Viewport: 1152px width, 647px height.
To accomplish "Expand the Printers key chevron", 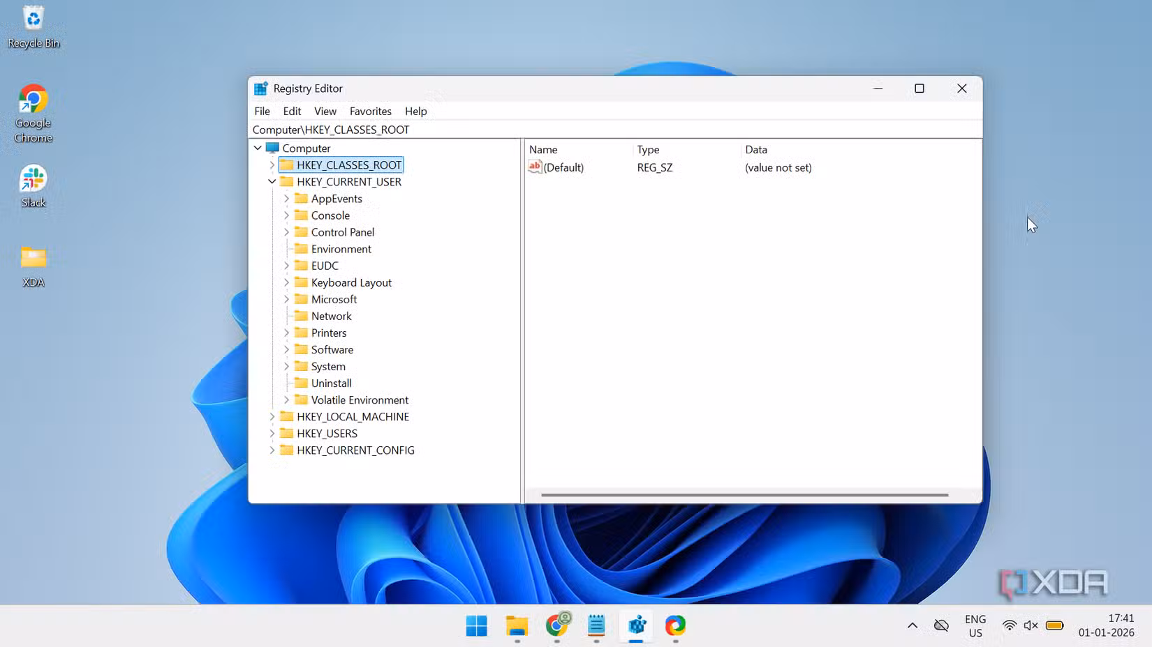I will [286, 333].
